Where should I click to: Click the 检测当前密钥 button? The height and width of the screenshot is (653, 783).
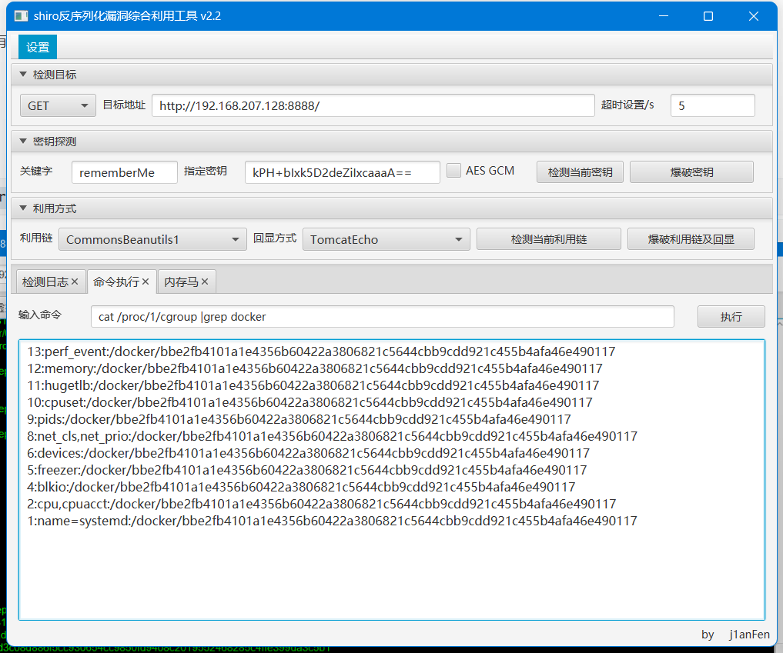tap(580, 172)
